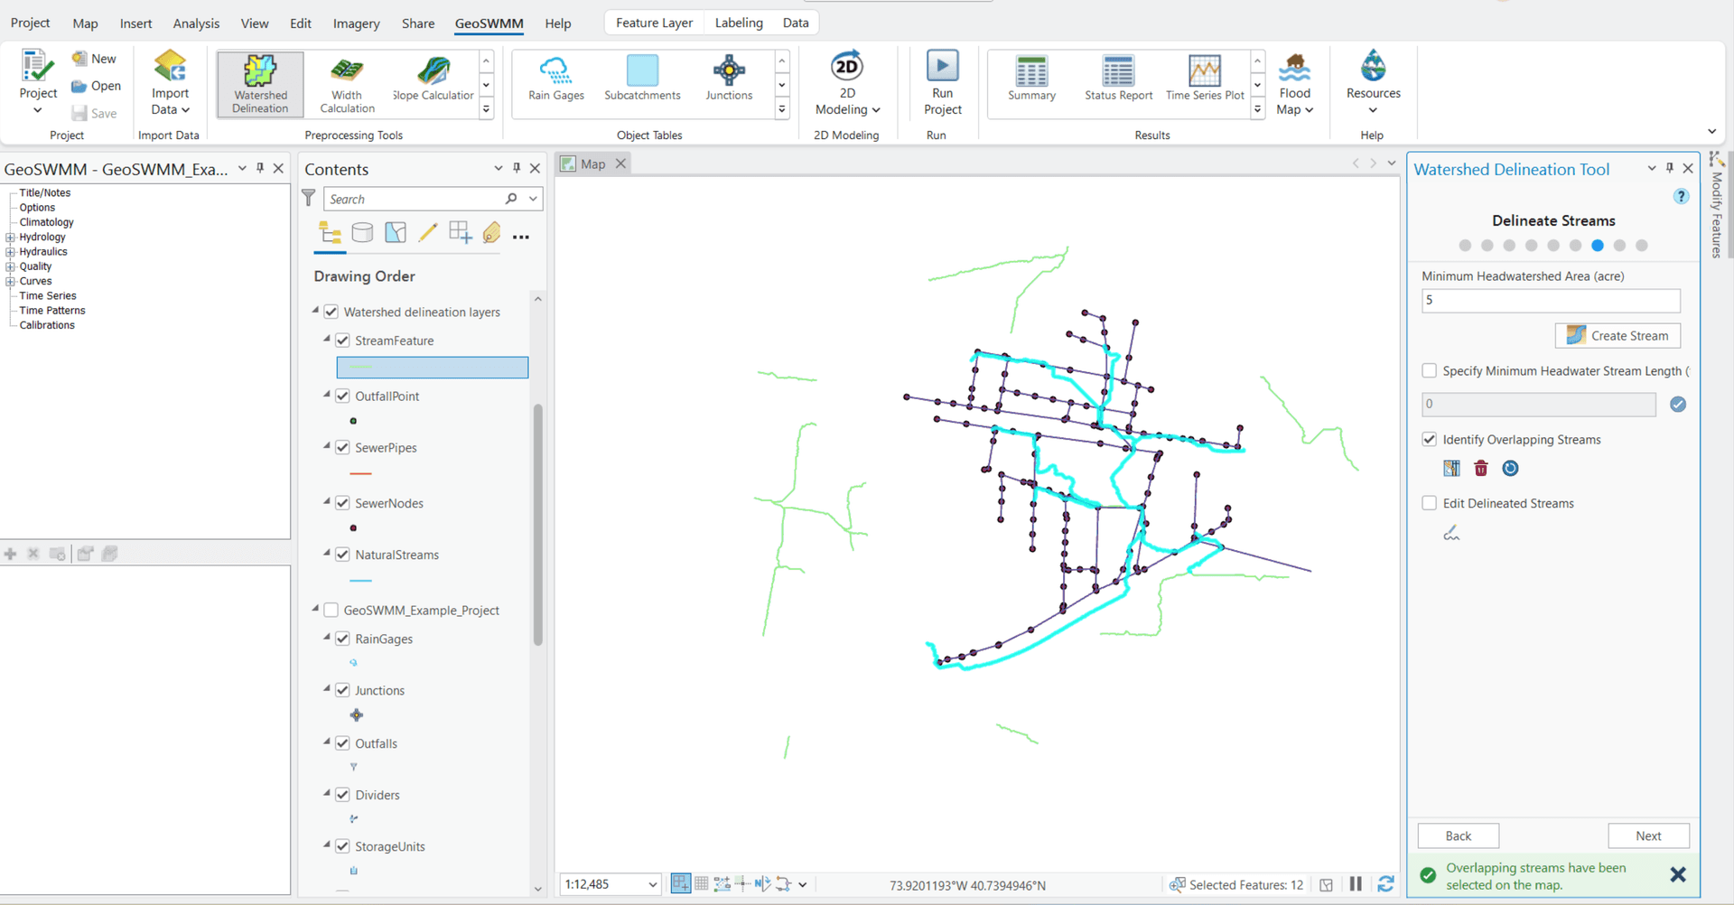1734x905 pixels.
Task: Enable Edit Delineated Streams
Action: tap(1429, 503)
